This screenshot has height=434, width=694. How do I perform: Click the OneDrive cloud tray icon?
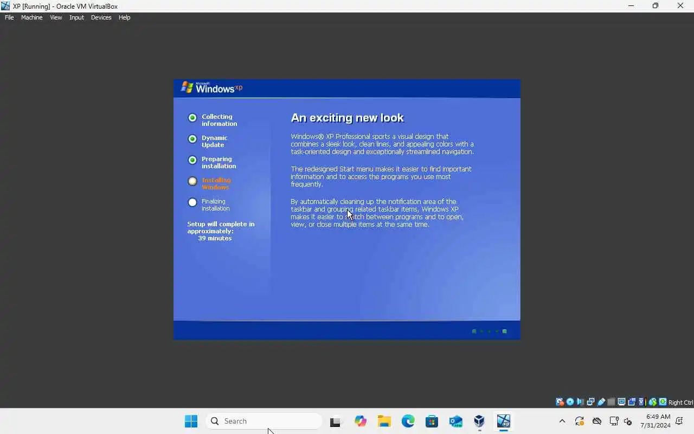point(597,421)
